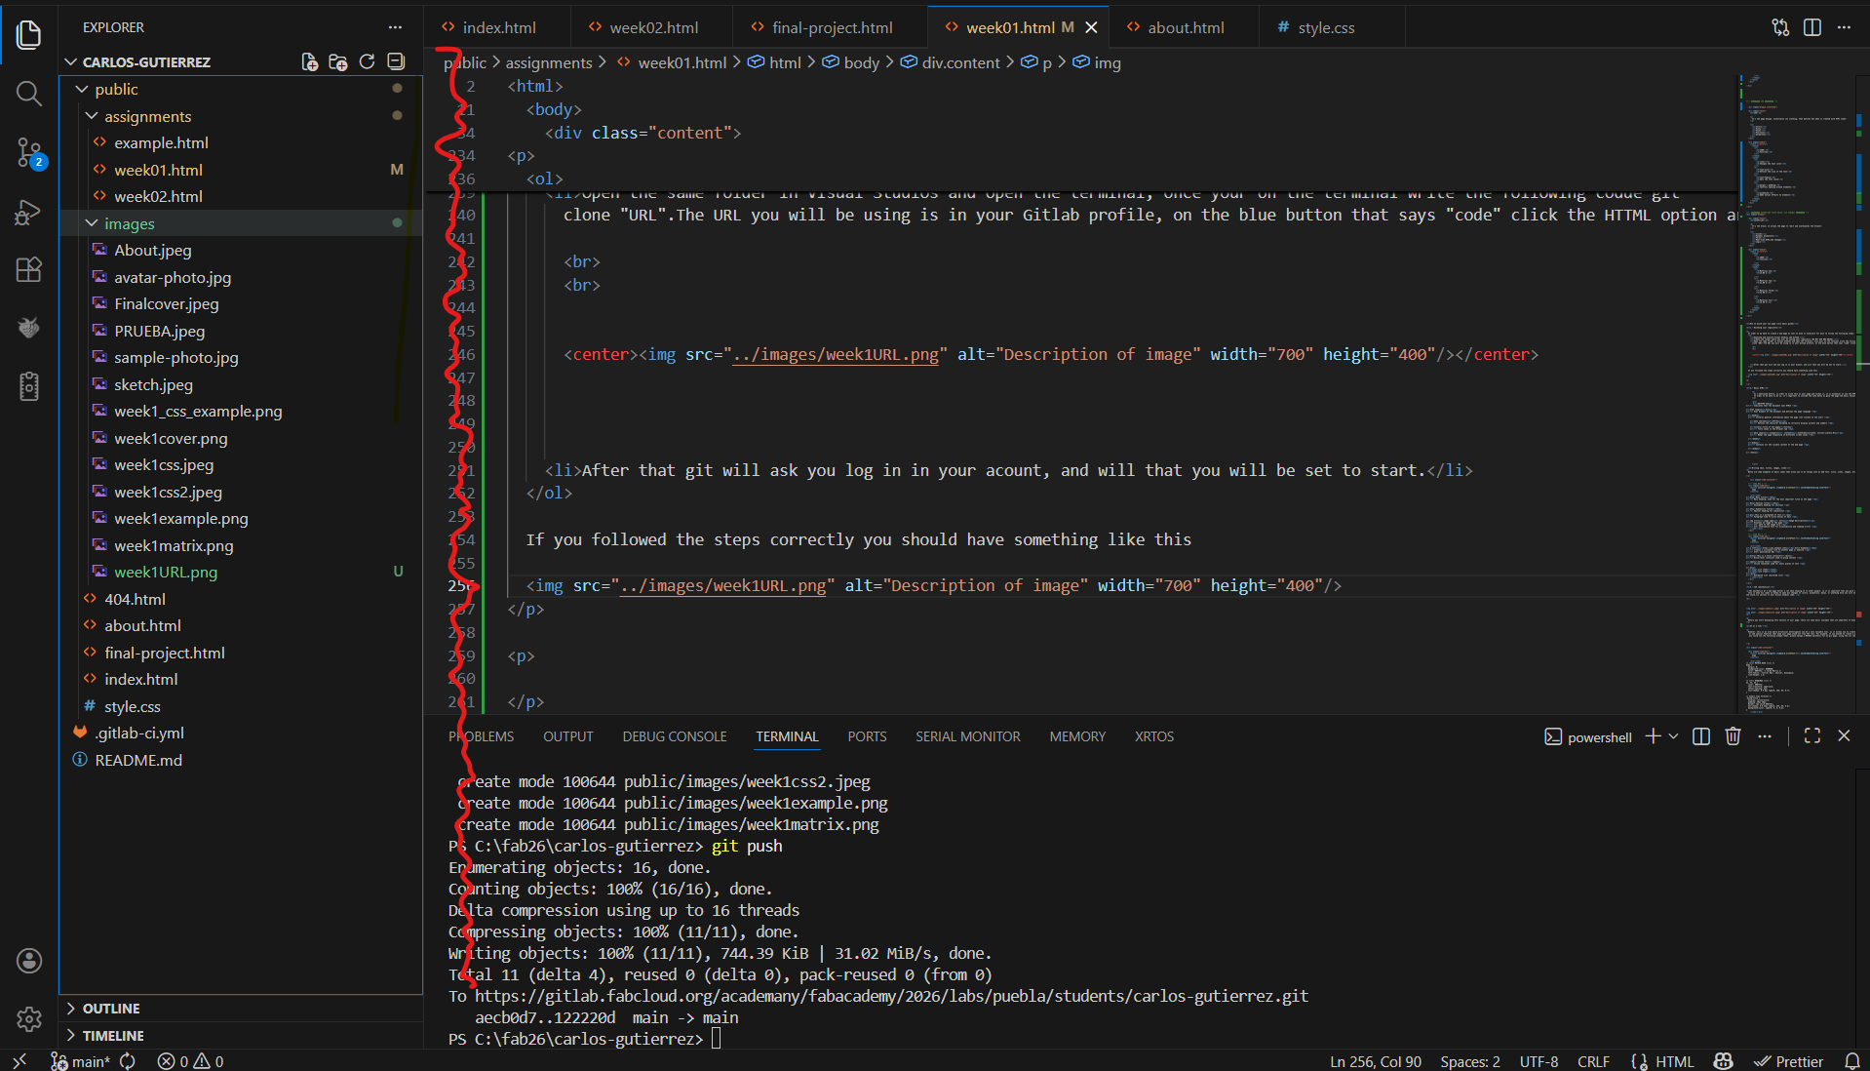The height and width of the screenshot is (1071, 1870).
Task: Open Copilot status icon in status bar
Action: click(1724, 1061)
